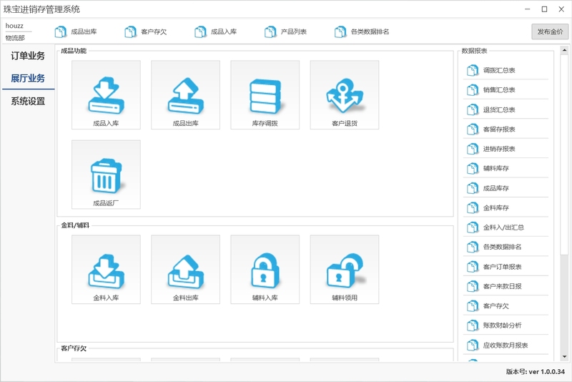This screenshot has width=572, height=382.
Task: Open the 辅料入库 lock tile
Action: click(x=265, y=269)
